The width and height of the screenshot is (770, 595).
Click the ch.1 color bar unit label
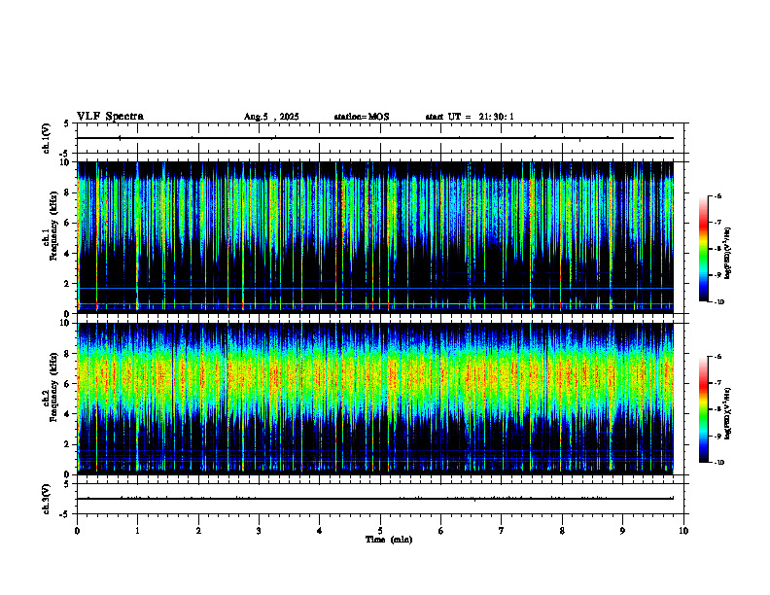click(x=727, y=254)
